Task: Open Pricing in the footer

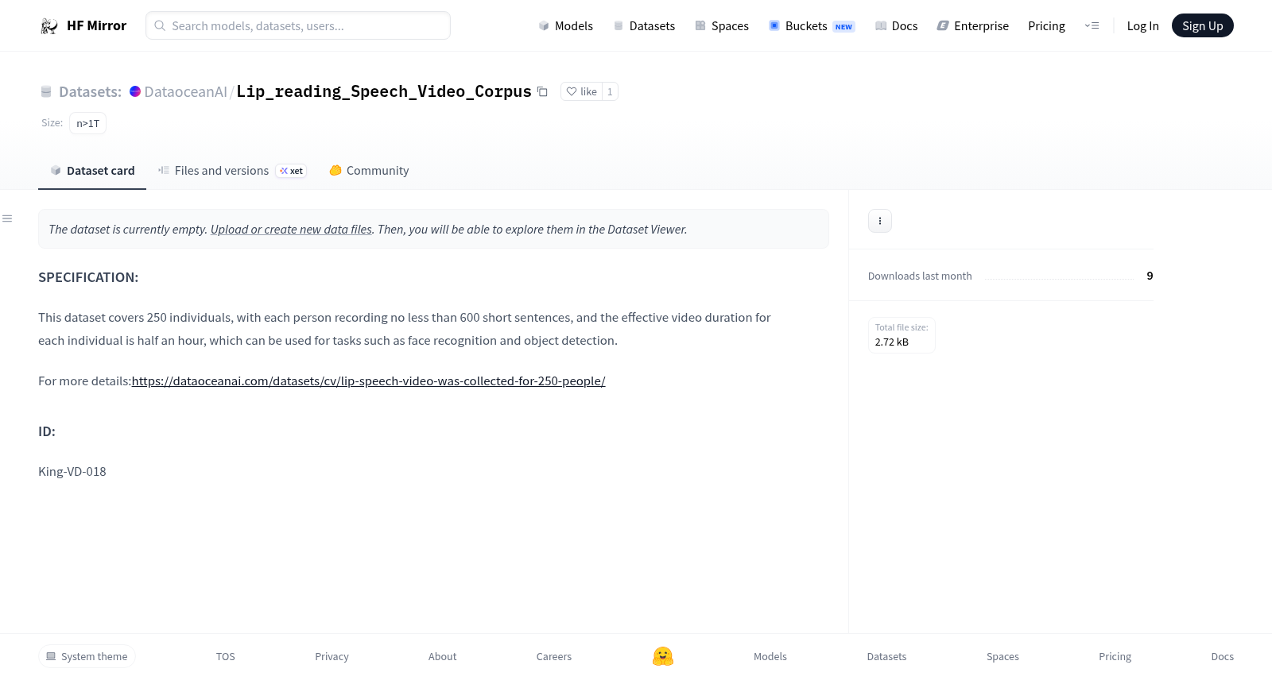Action: click(x=1115, y=656)
